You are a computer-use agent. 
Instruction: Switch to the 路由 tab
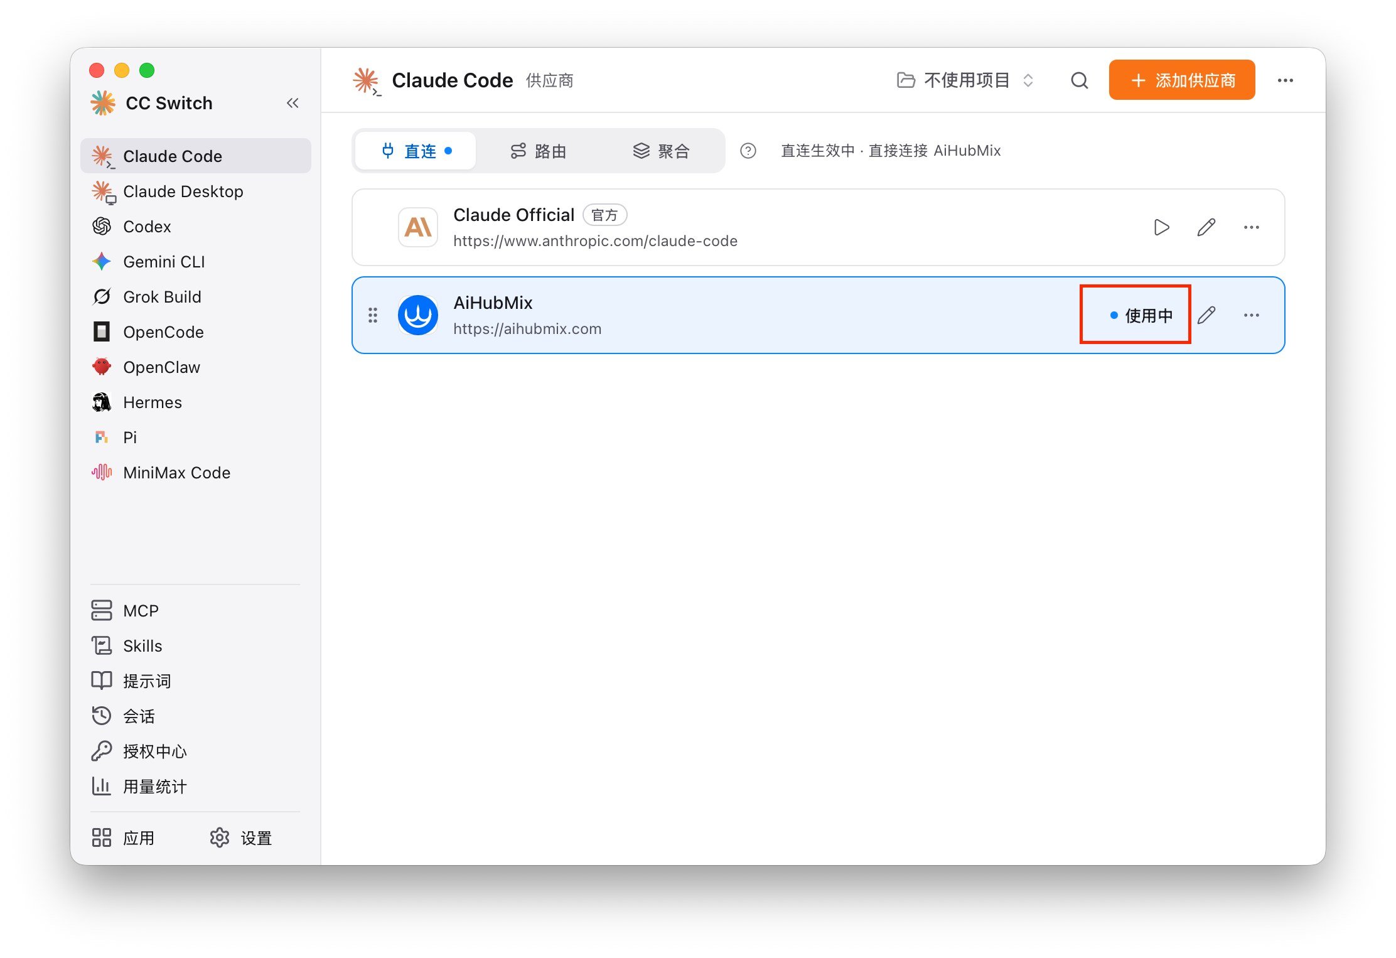pyautogui.click(x=538, y=151)
